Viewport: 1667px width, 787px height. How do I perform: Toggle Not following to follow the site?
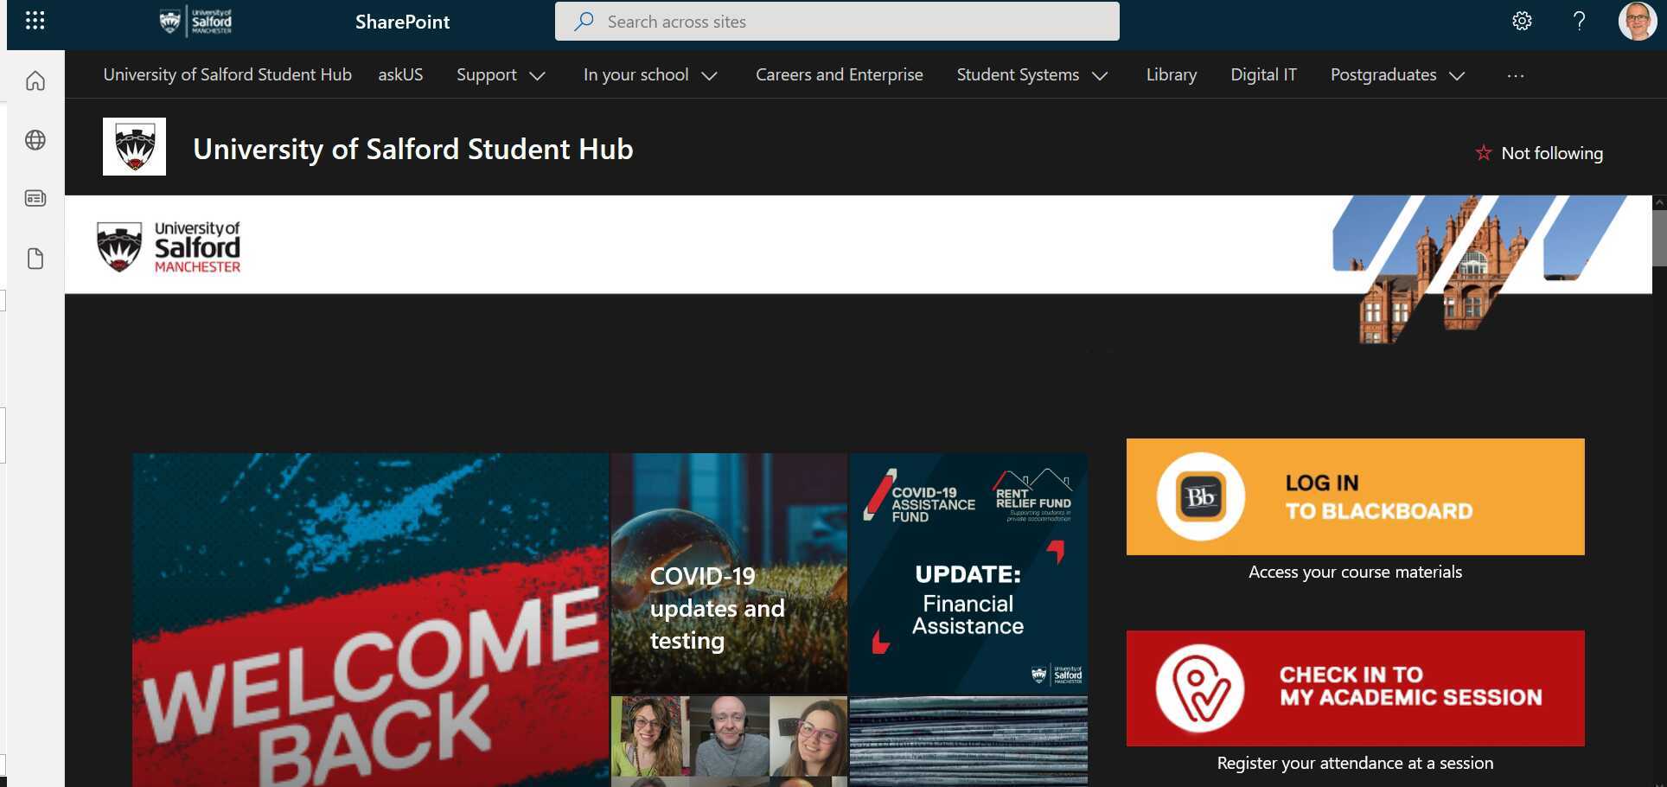[x=1539, y=153]
